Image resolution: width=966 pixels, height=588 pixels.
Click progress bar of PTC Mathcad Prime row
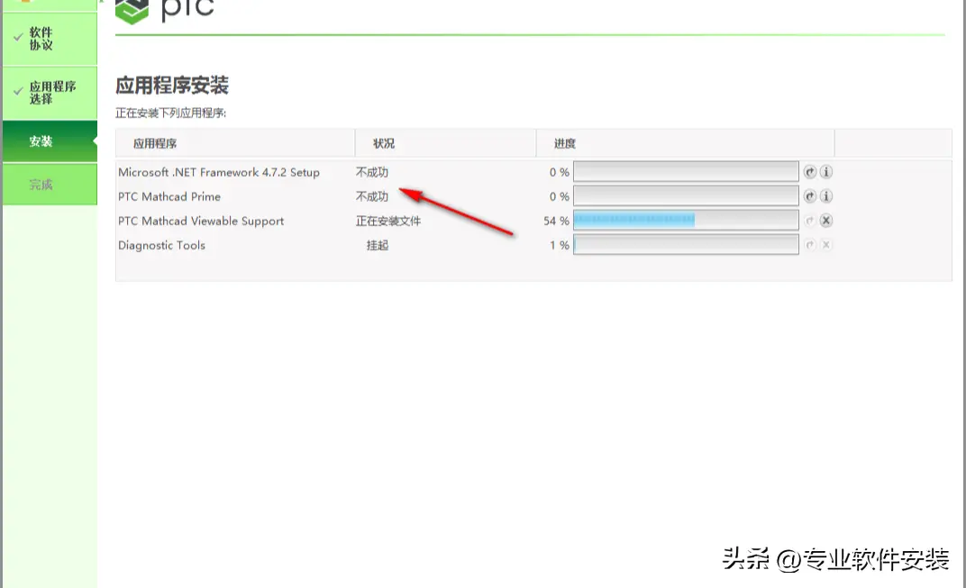click(x=686, y=196)
